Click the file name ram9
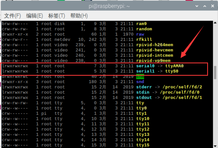The height and width of the screenshot is (148, 218). [141, 24]
